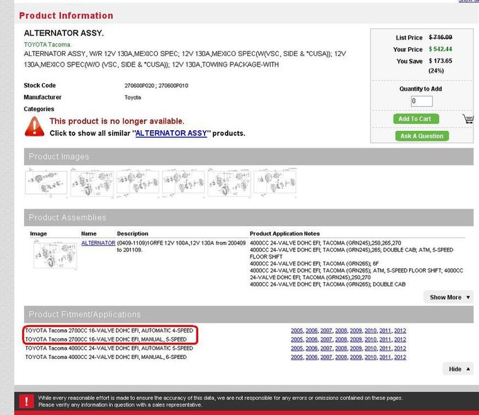Select 2012 for 2700CC Automatic 4-Speed
The width and height of the screenshot is (479, 415).
(x=400, y=330)
